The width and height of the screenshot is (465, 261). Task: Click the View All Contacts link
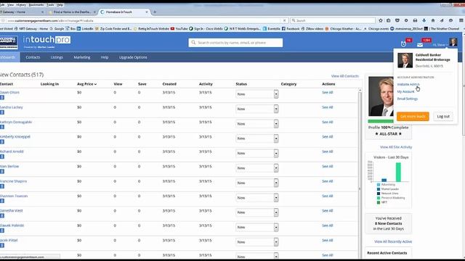(345, 76)
